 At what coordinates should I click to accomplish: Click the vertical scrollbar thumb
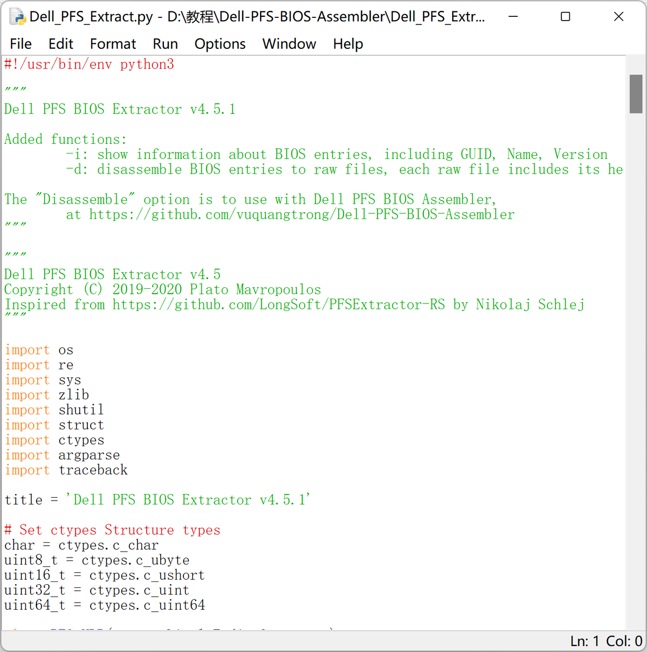click(636, 94)
